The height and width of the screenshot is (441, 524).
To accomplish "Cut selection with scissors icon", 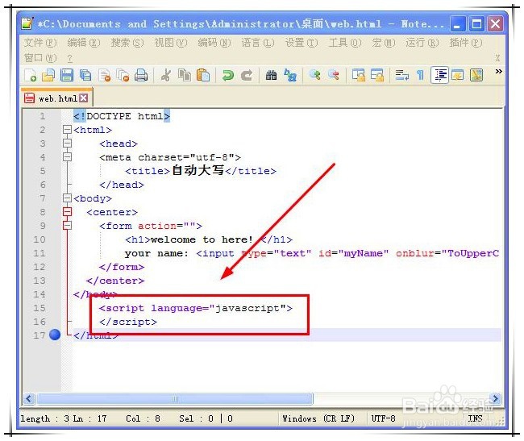I will (x=165, y=75).
